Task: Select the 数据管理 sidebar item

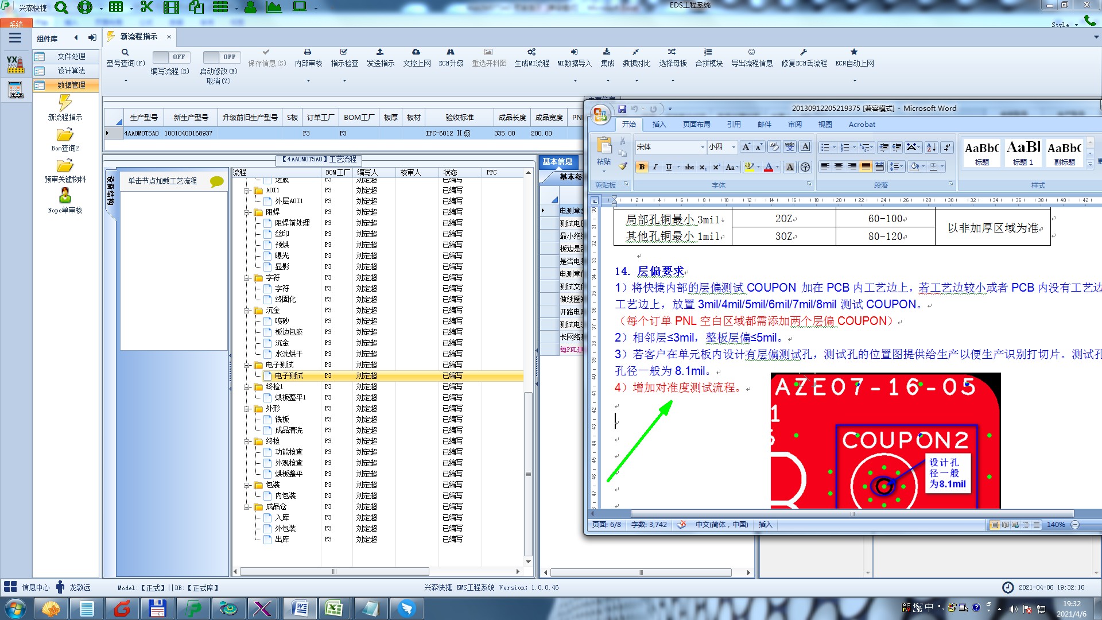Action: point(71,85)
